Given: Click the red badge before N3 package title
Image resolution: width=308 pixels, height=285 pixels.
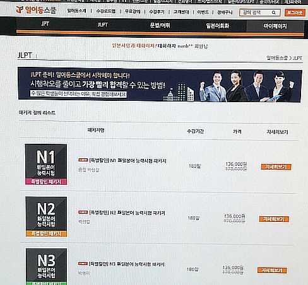Looking at the screenshot, I should pos(83,264).
